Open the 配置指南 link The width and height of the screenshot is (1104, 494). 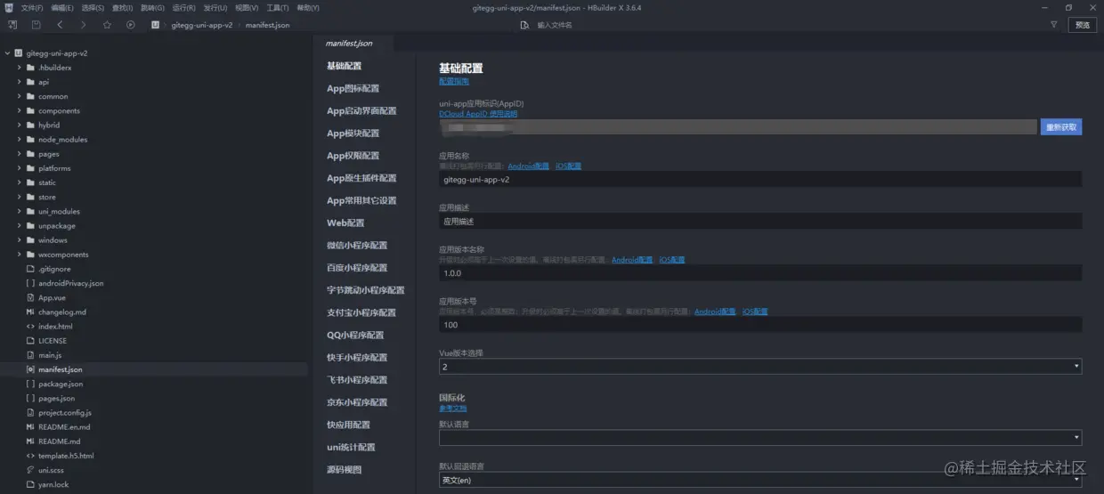click(454, 81)
